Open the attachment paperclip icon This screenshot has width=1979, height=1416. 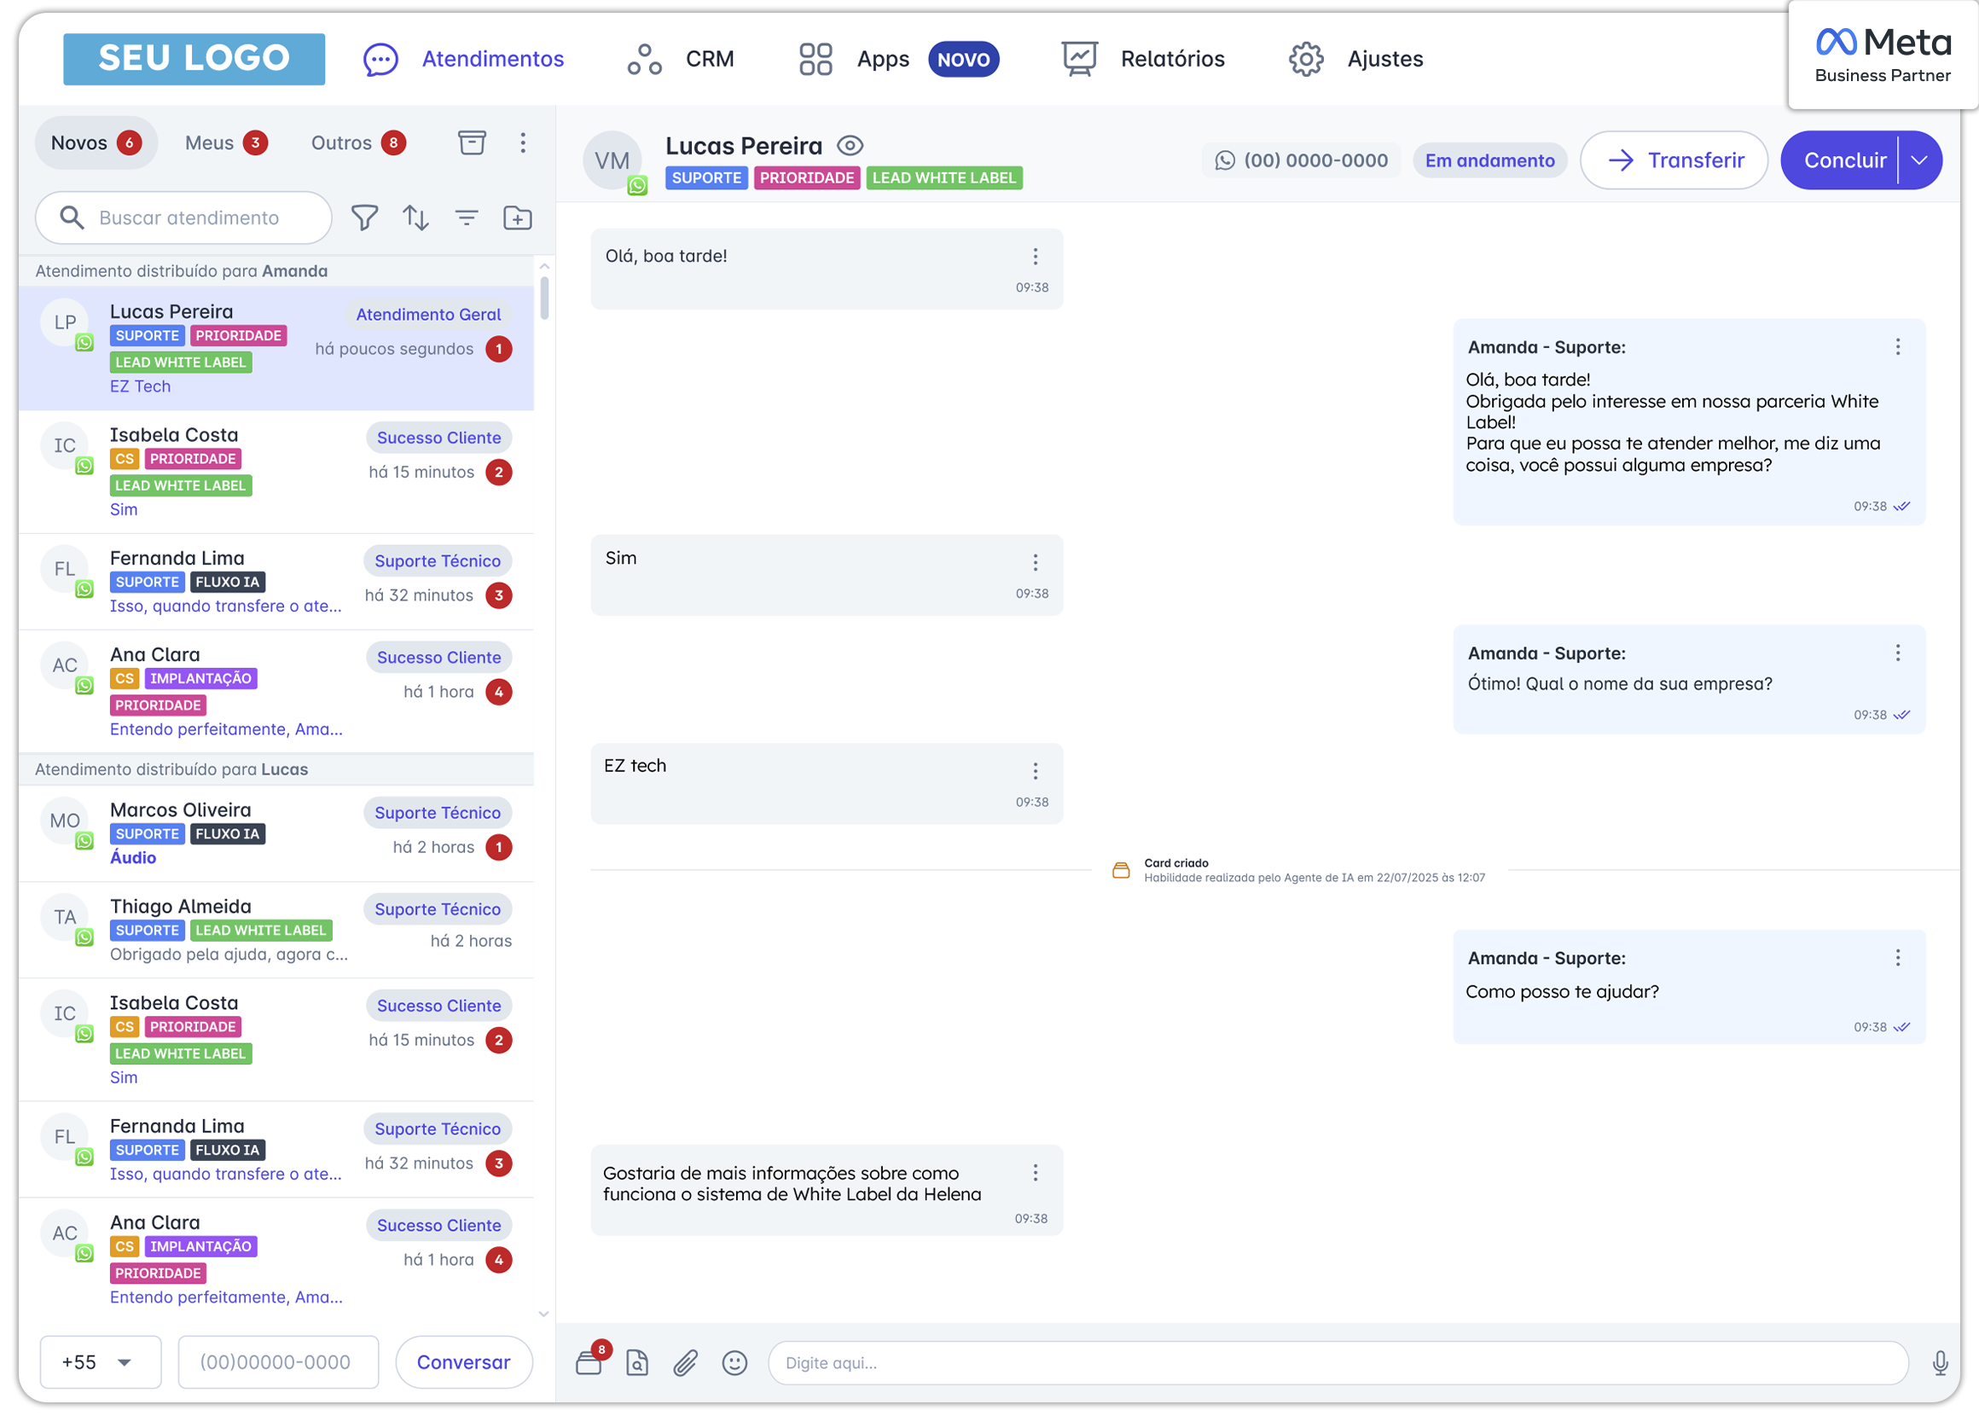(x=685, y=1362)
